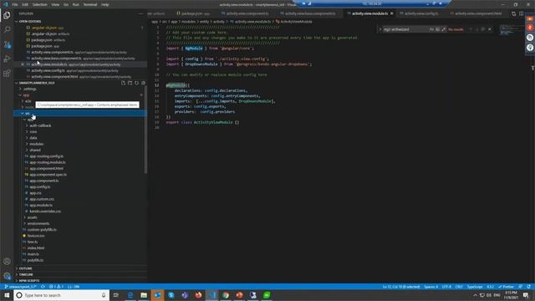Open the Help menu

pos(105,4)
